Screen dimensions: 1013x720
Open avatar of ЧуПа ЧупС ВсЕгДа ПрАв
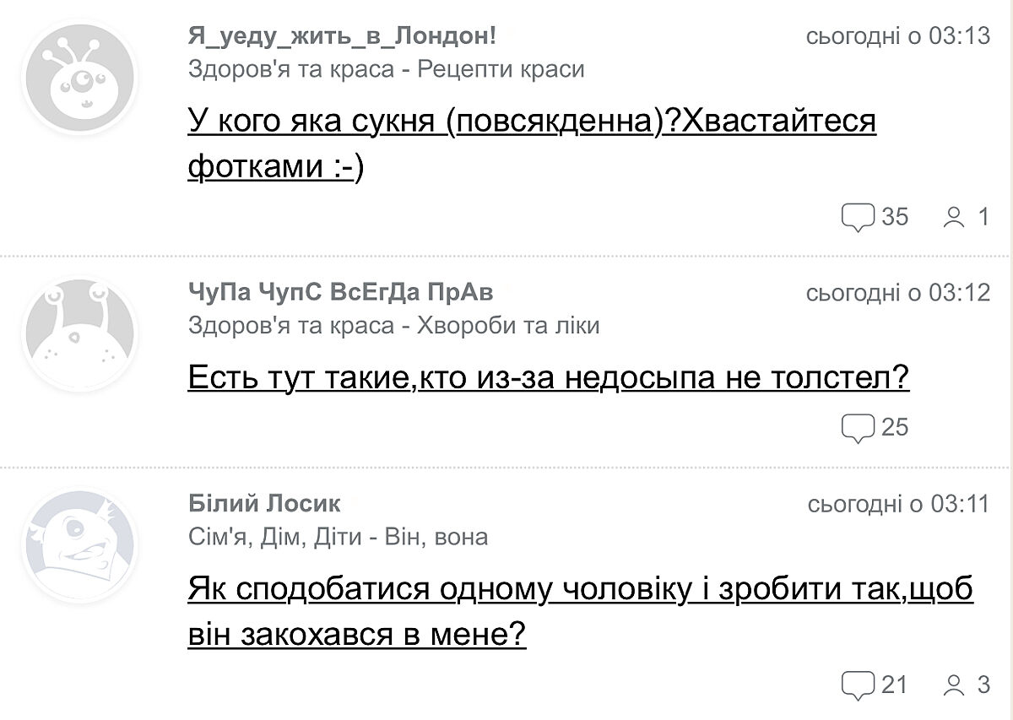[80, 333]
